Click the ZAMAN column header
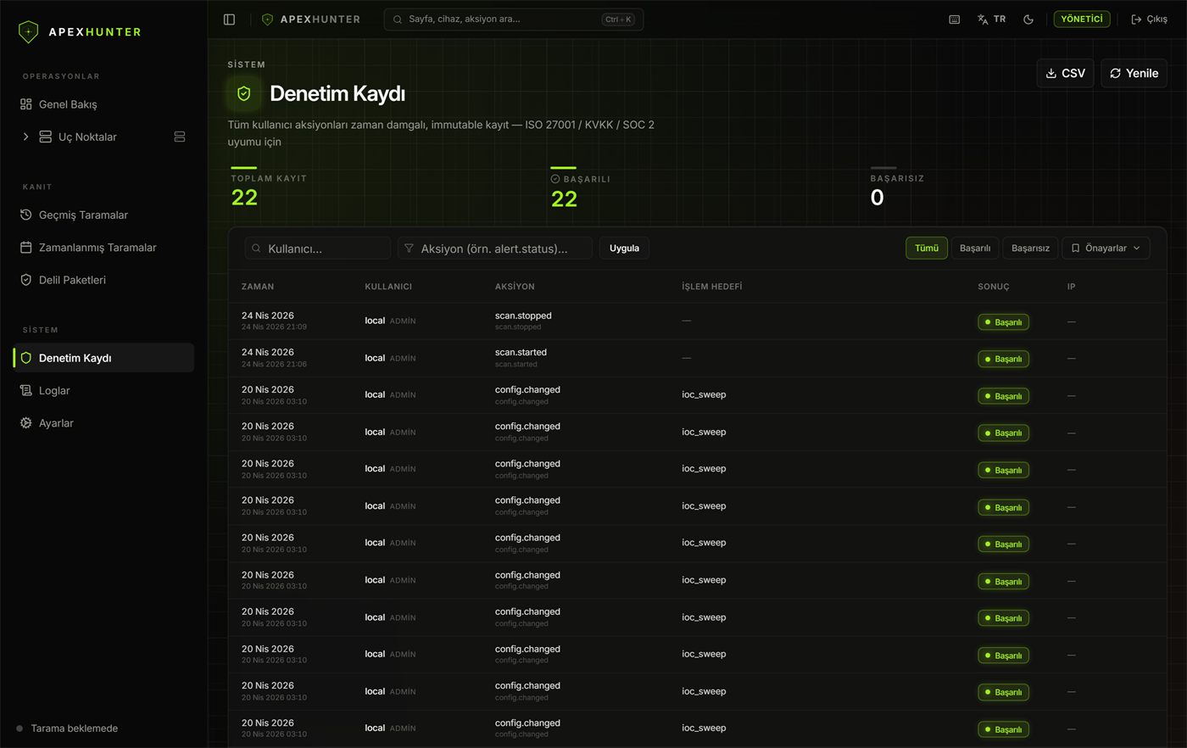1187x748 pixels. click(258, 287)
